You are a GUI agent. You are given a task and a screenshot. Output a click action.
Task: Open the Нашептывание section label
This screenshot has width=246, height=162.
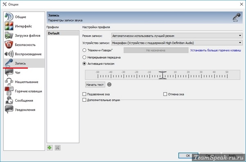27,82
